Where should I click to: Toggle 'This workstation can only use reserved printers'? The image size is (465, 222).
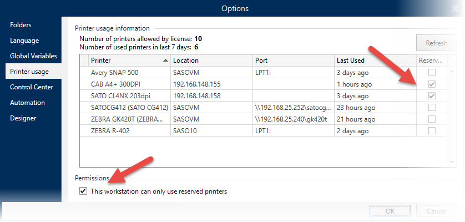point(83,191)
